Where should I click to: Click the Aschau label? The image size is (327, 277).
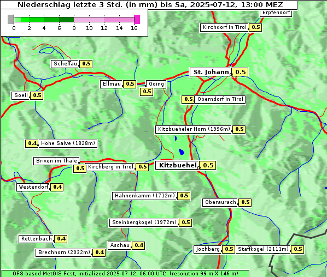tap(120, 245)
